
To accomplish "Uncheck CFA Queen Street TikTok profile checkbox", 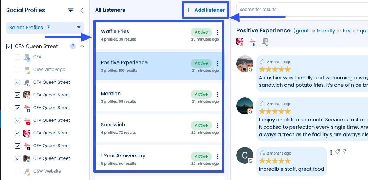I will click(x=18, y=146).
